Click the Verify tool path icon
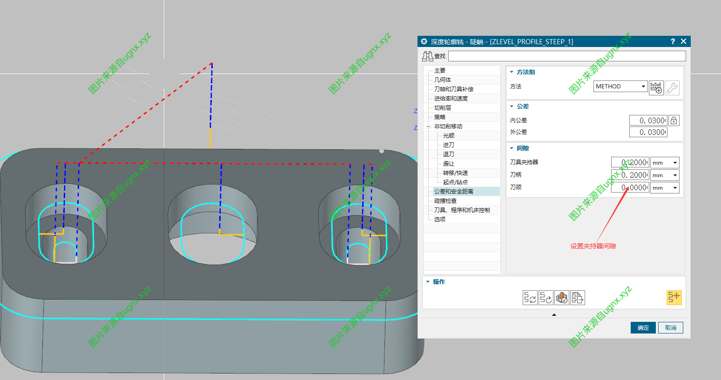721x380 pixels. pyautogui.click(x=562, y=298)
